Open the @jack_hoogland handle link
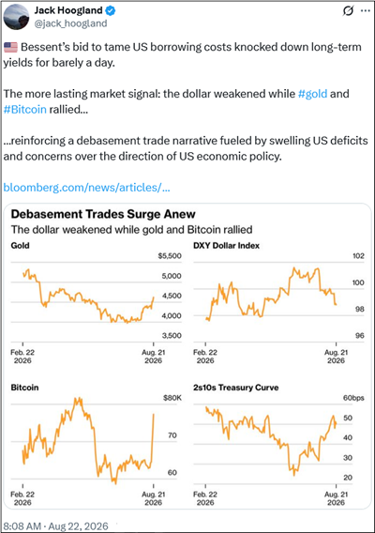Screen dimensions: 375x533 click(70, 23)
